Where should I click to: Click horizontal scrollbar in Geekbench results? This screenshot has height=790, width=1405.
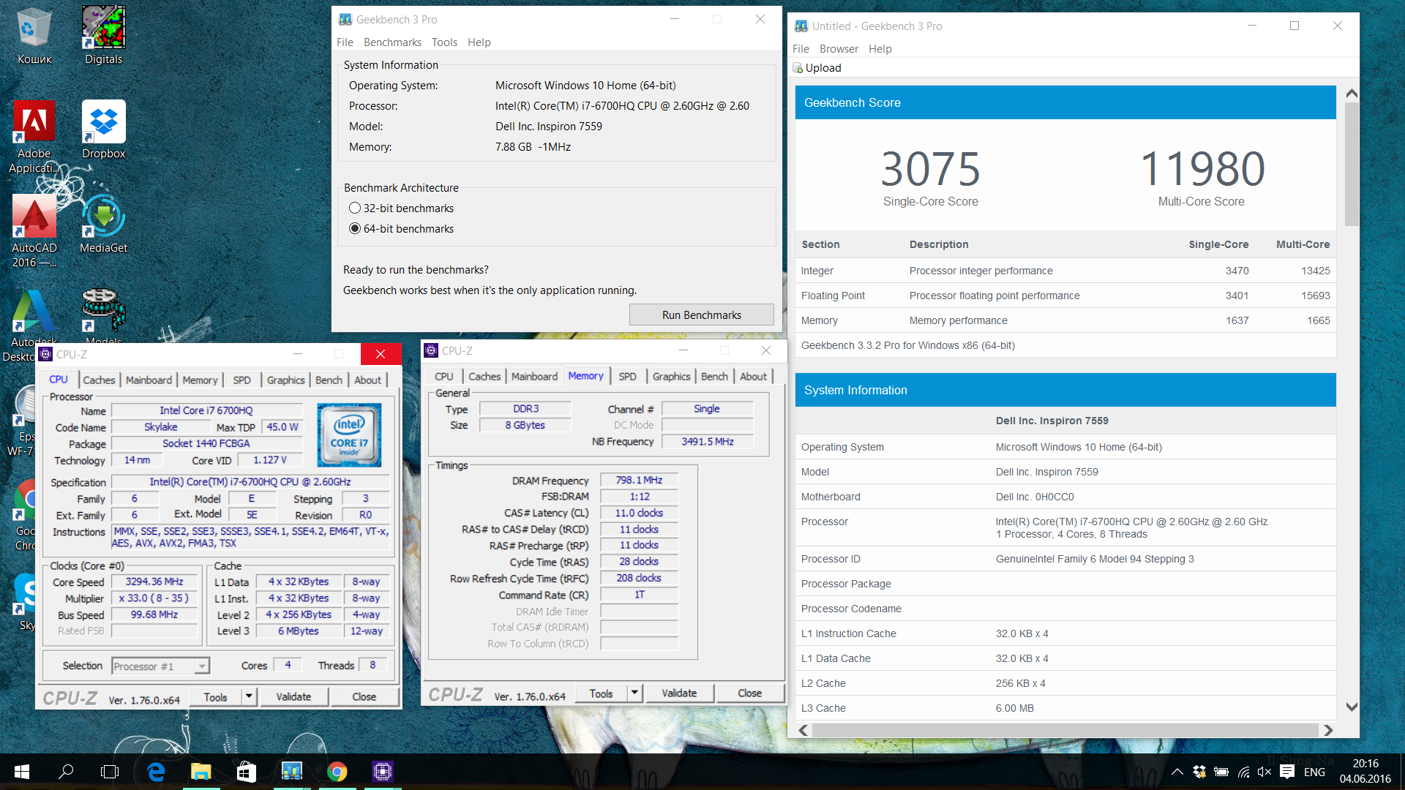pyautogui.click(x=1065, y=730)
